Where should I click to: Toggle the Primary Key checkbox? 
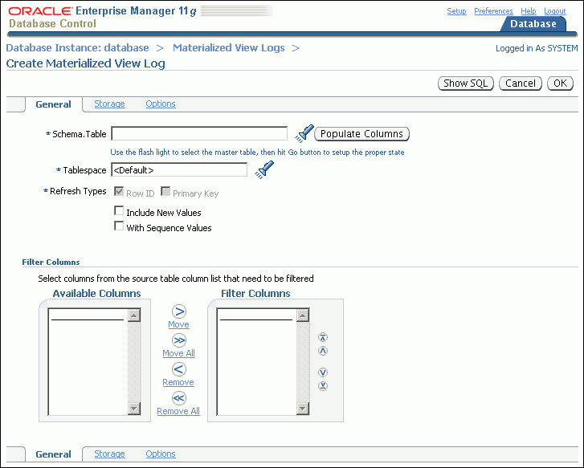coord(165,191)
